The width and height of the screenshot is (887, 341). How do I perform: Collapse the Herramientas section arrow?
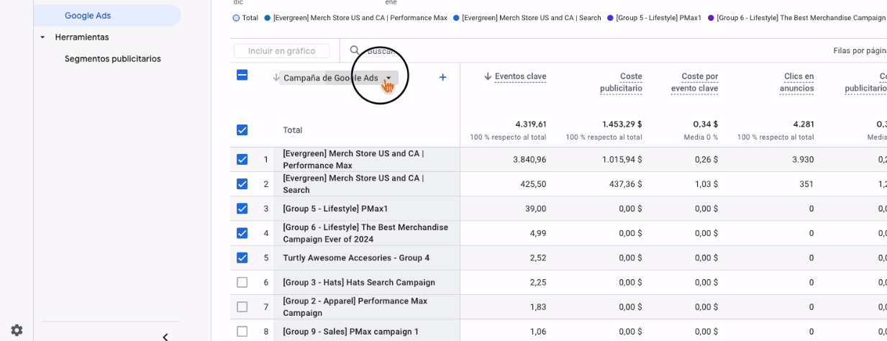[x=42, y=37]
